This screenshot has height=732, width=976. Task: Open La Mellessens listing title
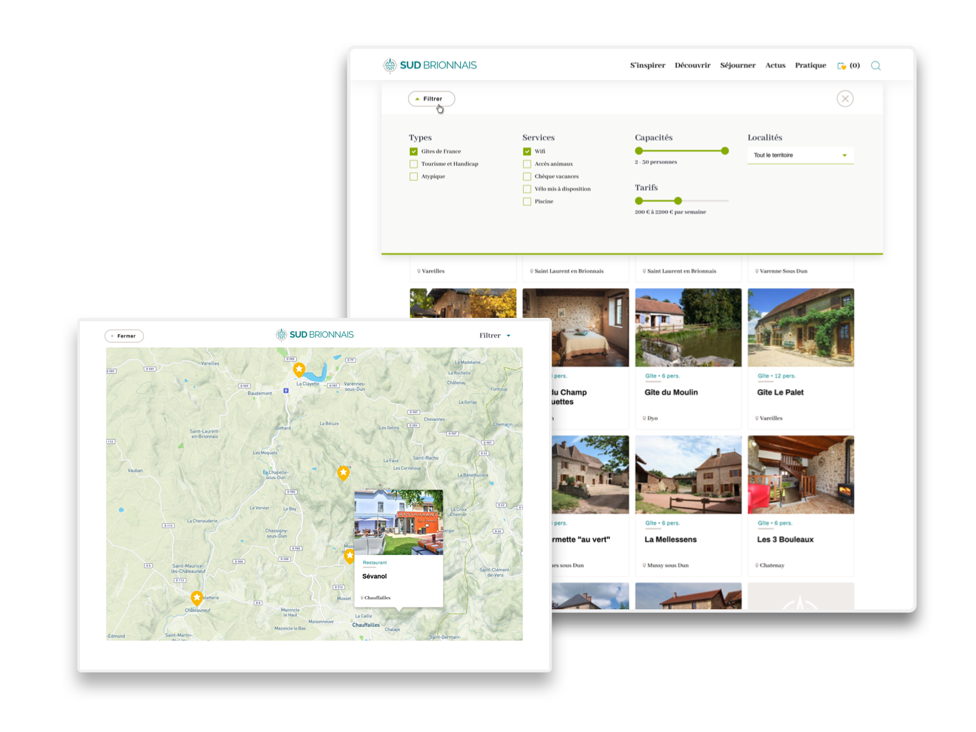click(x=670, y=540)
